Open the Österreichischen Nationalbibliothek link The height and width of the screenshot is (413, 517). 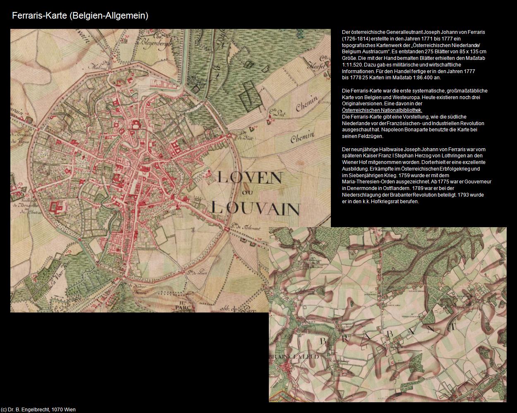click(382, 110)
